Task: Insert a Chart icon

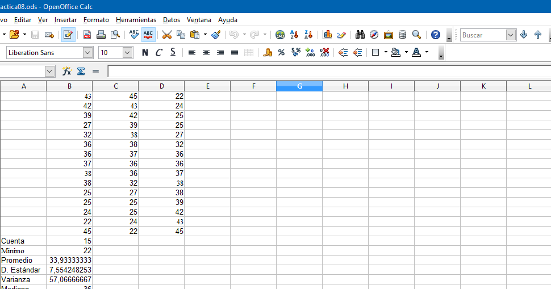Action: 327,35
